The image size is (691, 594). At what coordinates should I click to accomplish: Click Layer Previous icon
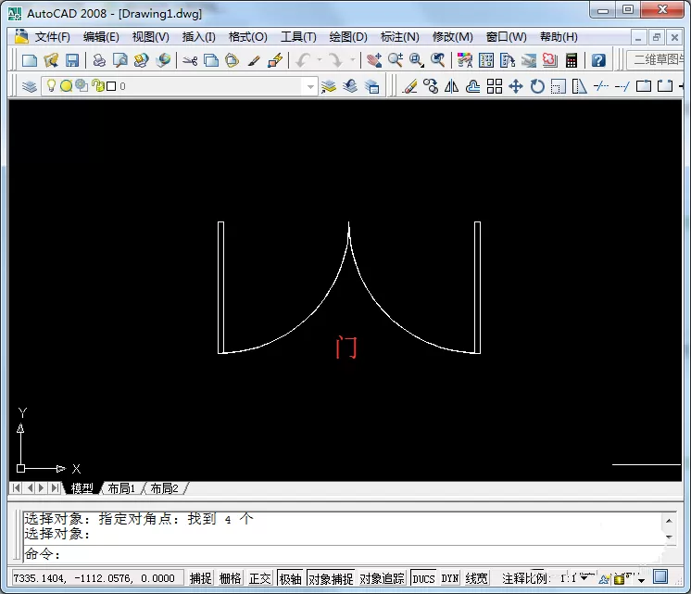tap(350, 86)
